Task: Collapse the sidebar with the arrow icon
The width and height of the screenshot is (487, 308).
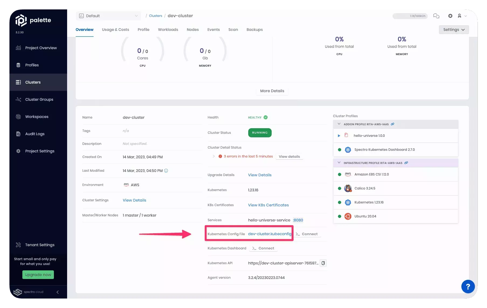Action: [57, 292]
